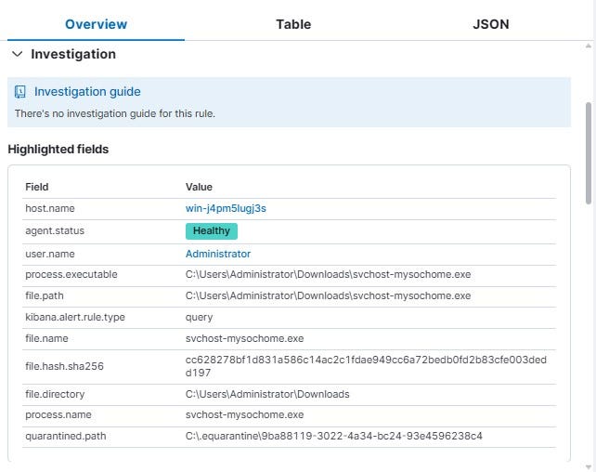
Task: Click the Healthy agent status badge
Action: click(x=212, y=230)
